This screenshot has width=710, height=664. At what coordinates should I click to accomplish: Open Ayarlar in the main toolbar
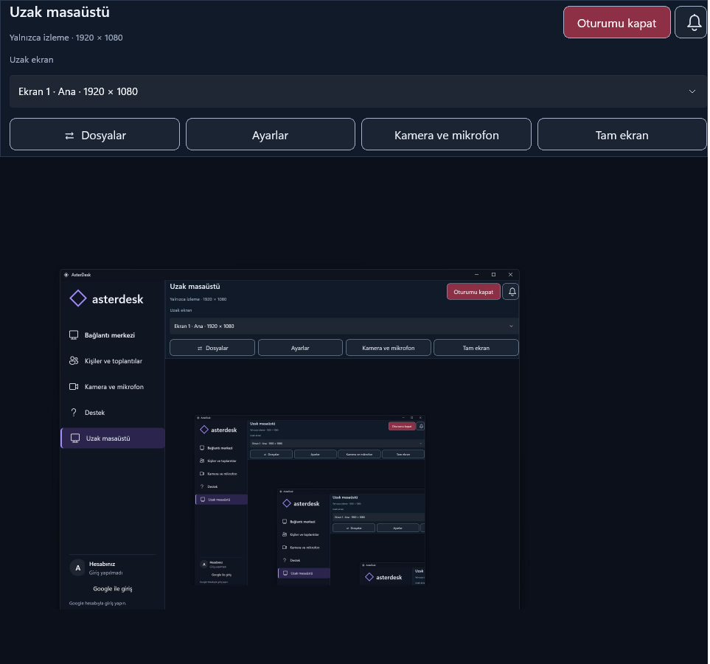271,134
